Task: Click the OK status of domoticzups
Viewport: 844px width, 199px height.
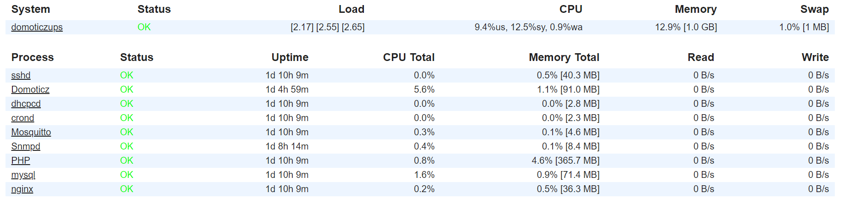Action: pyautogui.click(x=144, y=27)
